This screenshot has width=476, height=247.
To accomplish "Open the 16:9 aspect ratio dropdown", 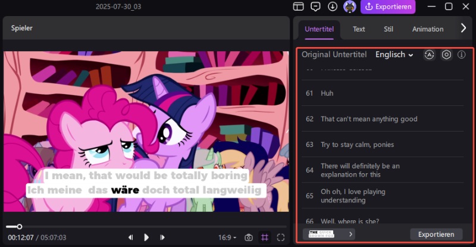I will click(226, 237).
